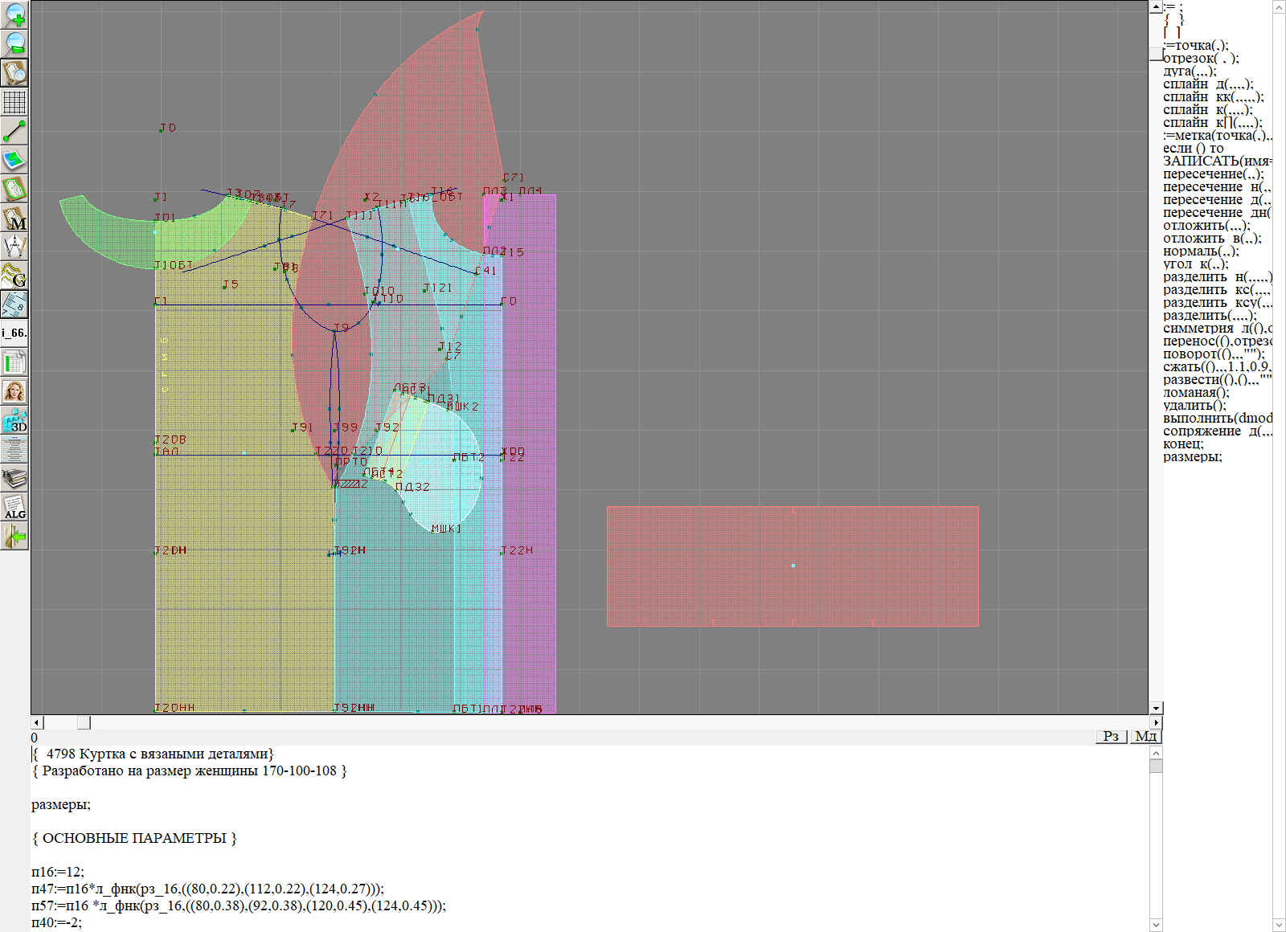Click horizontal scrollbar right arrow under canvas
Screen dimensions: 1286x932
(x=1156, y=722)
